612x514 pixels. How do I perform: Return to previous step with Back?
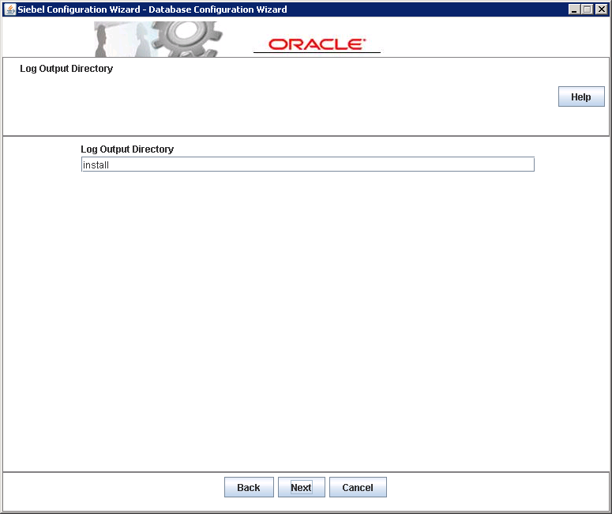tap(249, 487)
